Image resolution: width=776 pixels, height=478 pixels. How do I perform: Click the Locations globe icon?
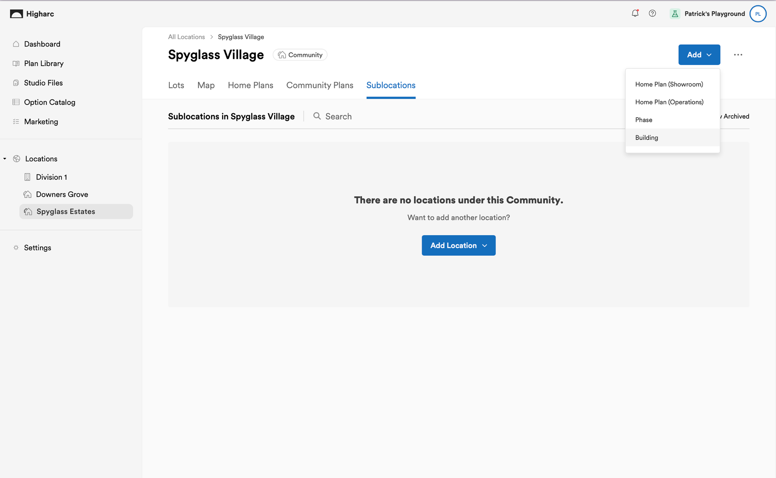tap(16, 159)
